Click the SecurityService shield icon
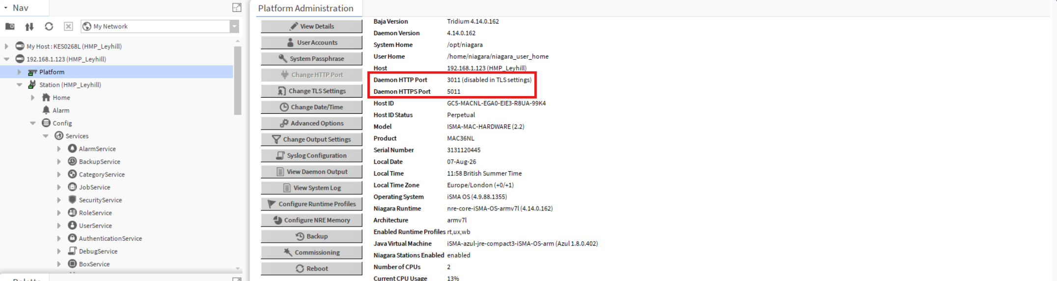This screenshot has width=1057, height=281. point(72,199)
